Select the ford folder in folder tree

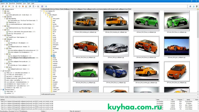pos(54,56)
